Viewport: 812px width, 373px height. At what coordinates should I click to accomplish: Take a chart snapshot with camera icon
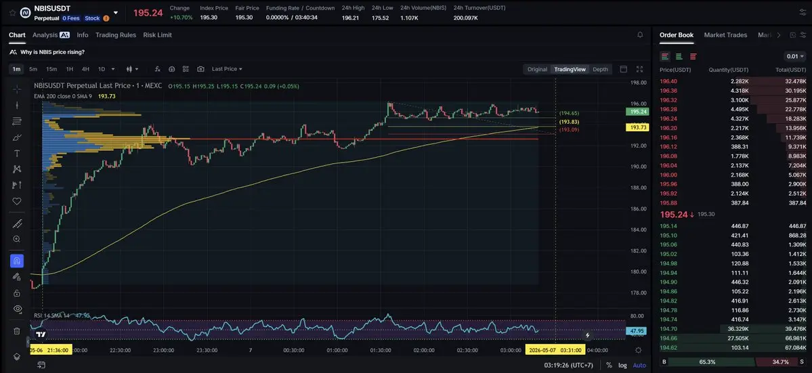click(200, 69)
